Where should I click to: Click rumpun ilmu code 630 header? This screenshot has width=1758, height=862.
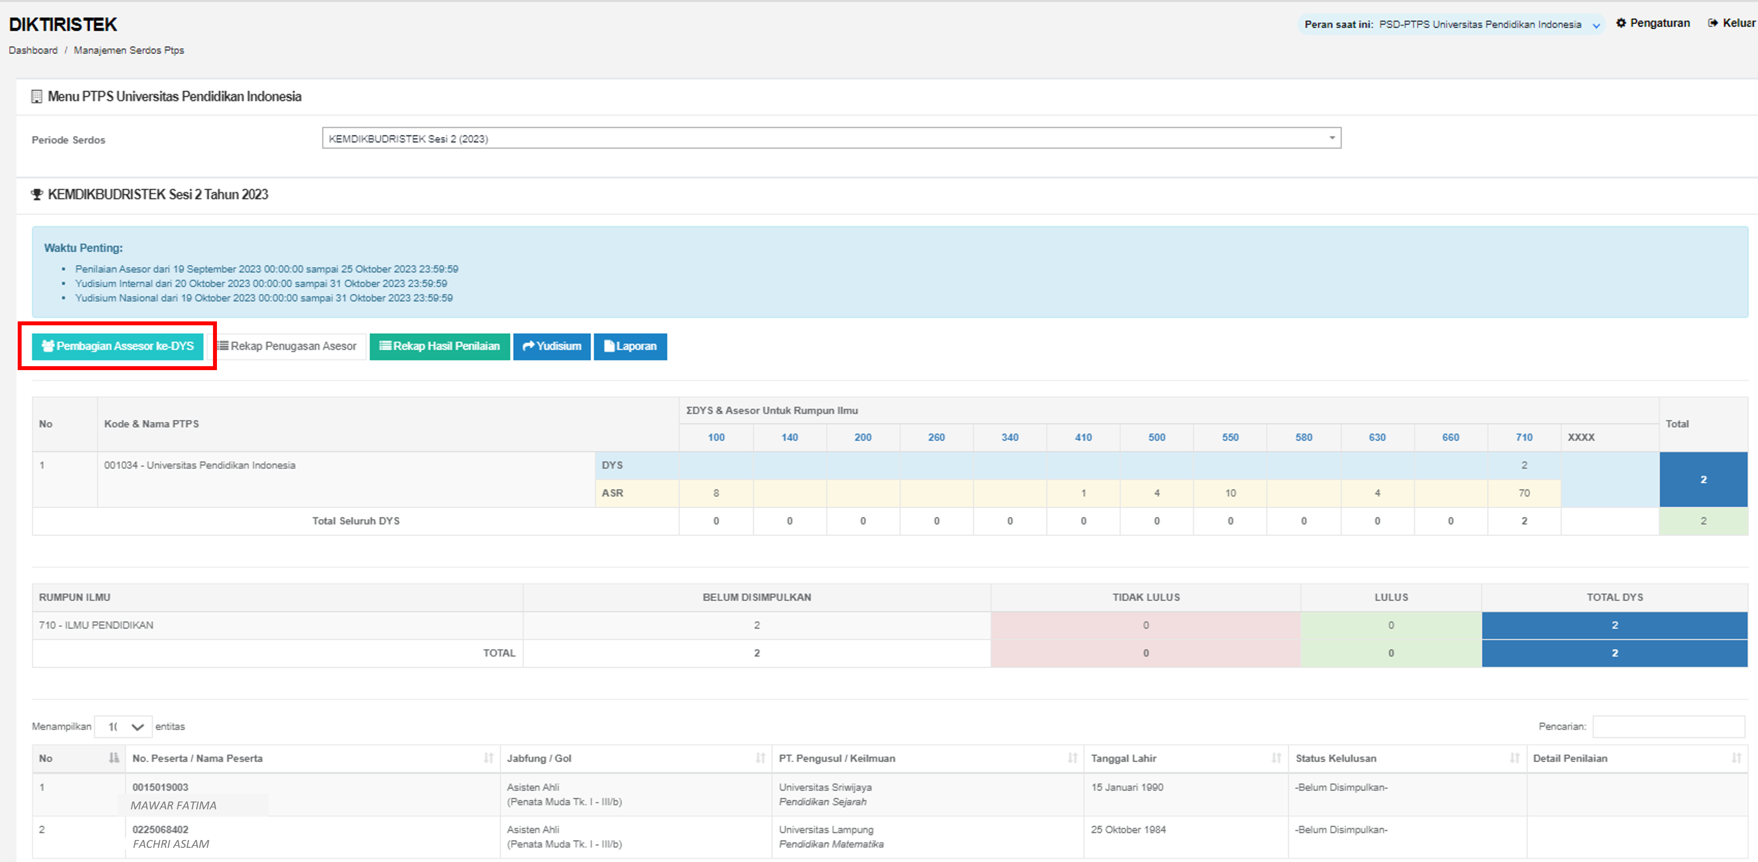click(x=1377, y=437)
